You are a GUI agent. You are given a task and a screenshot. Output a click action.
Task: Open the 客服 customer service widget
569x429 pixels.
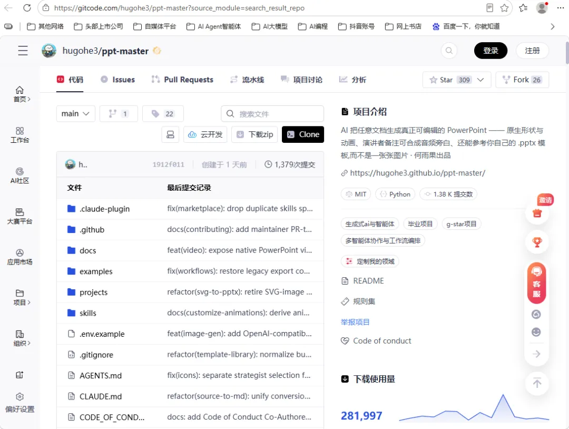pos(537,282)
